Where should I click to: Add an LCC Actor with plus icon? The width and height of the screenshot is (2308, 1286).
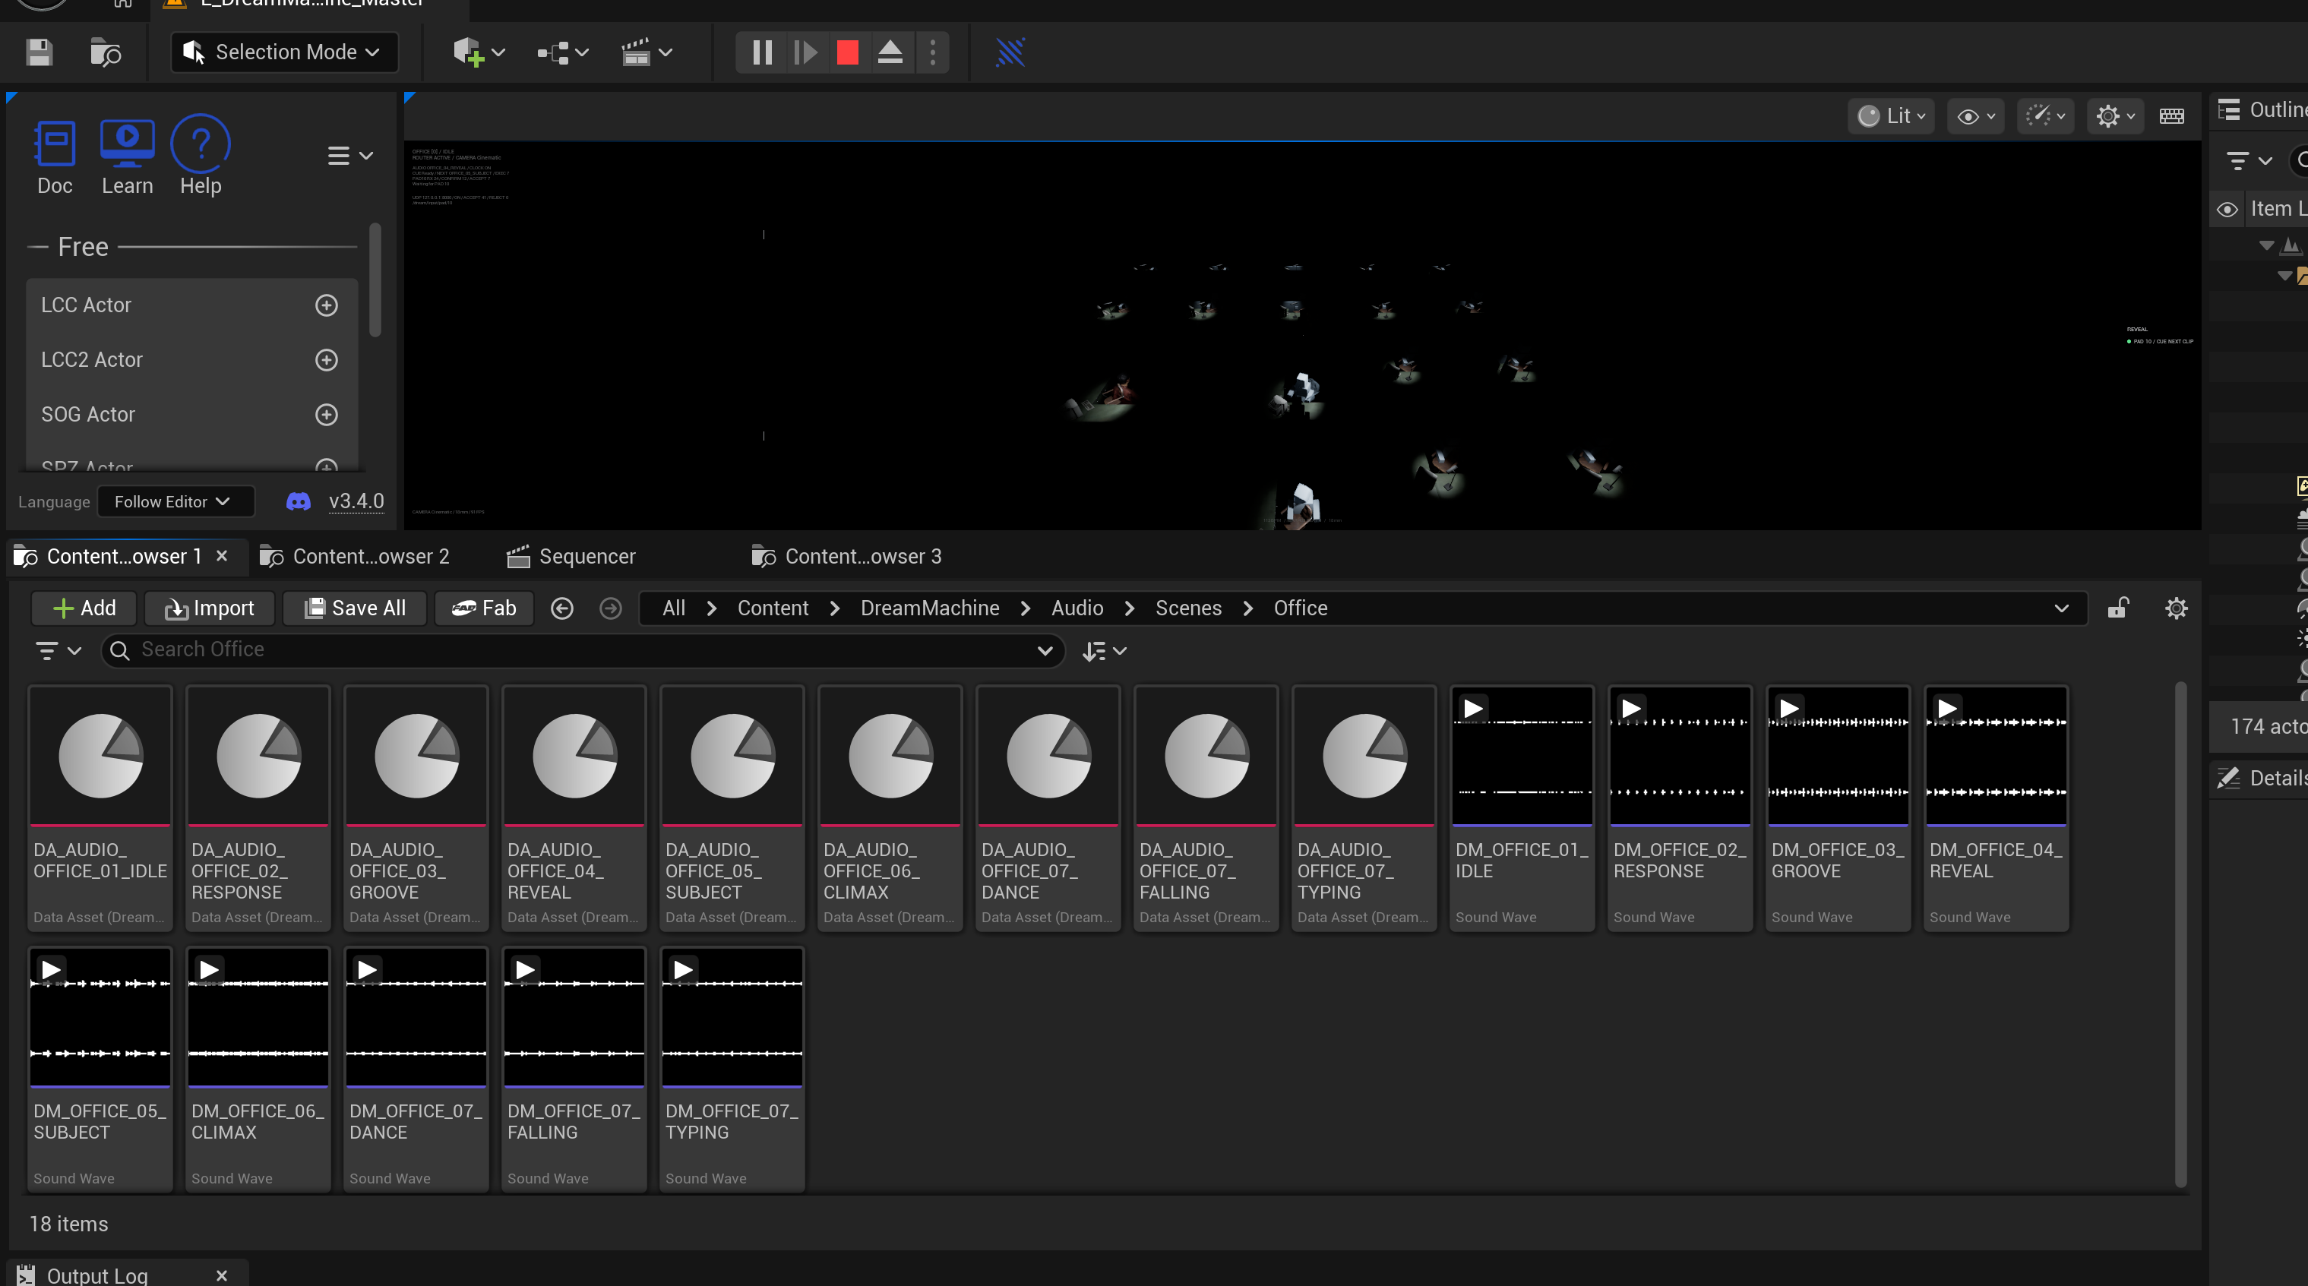tap(327, 305)
